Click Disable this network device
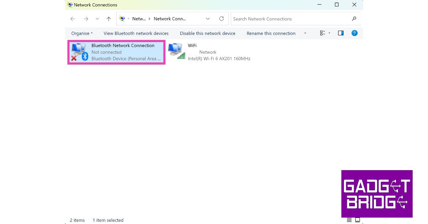The width and height of the screenshot is (428, 224). (x=207, y=33)
